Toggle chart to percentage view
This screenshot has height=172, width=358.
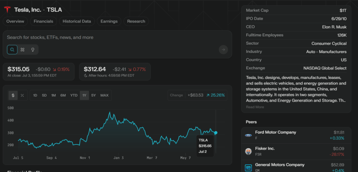(x=22, y=95)
